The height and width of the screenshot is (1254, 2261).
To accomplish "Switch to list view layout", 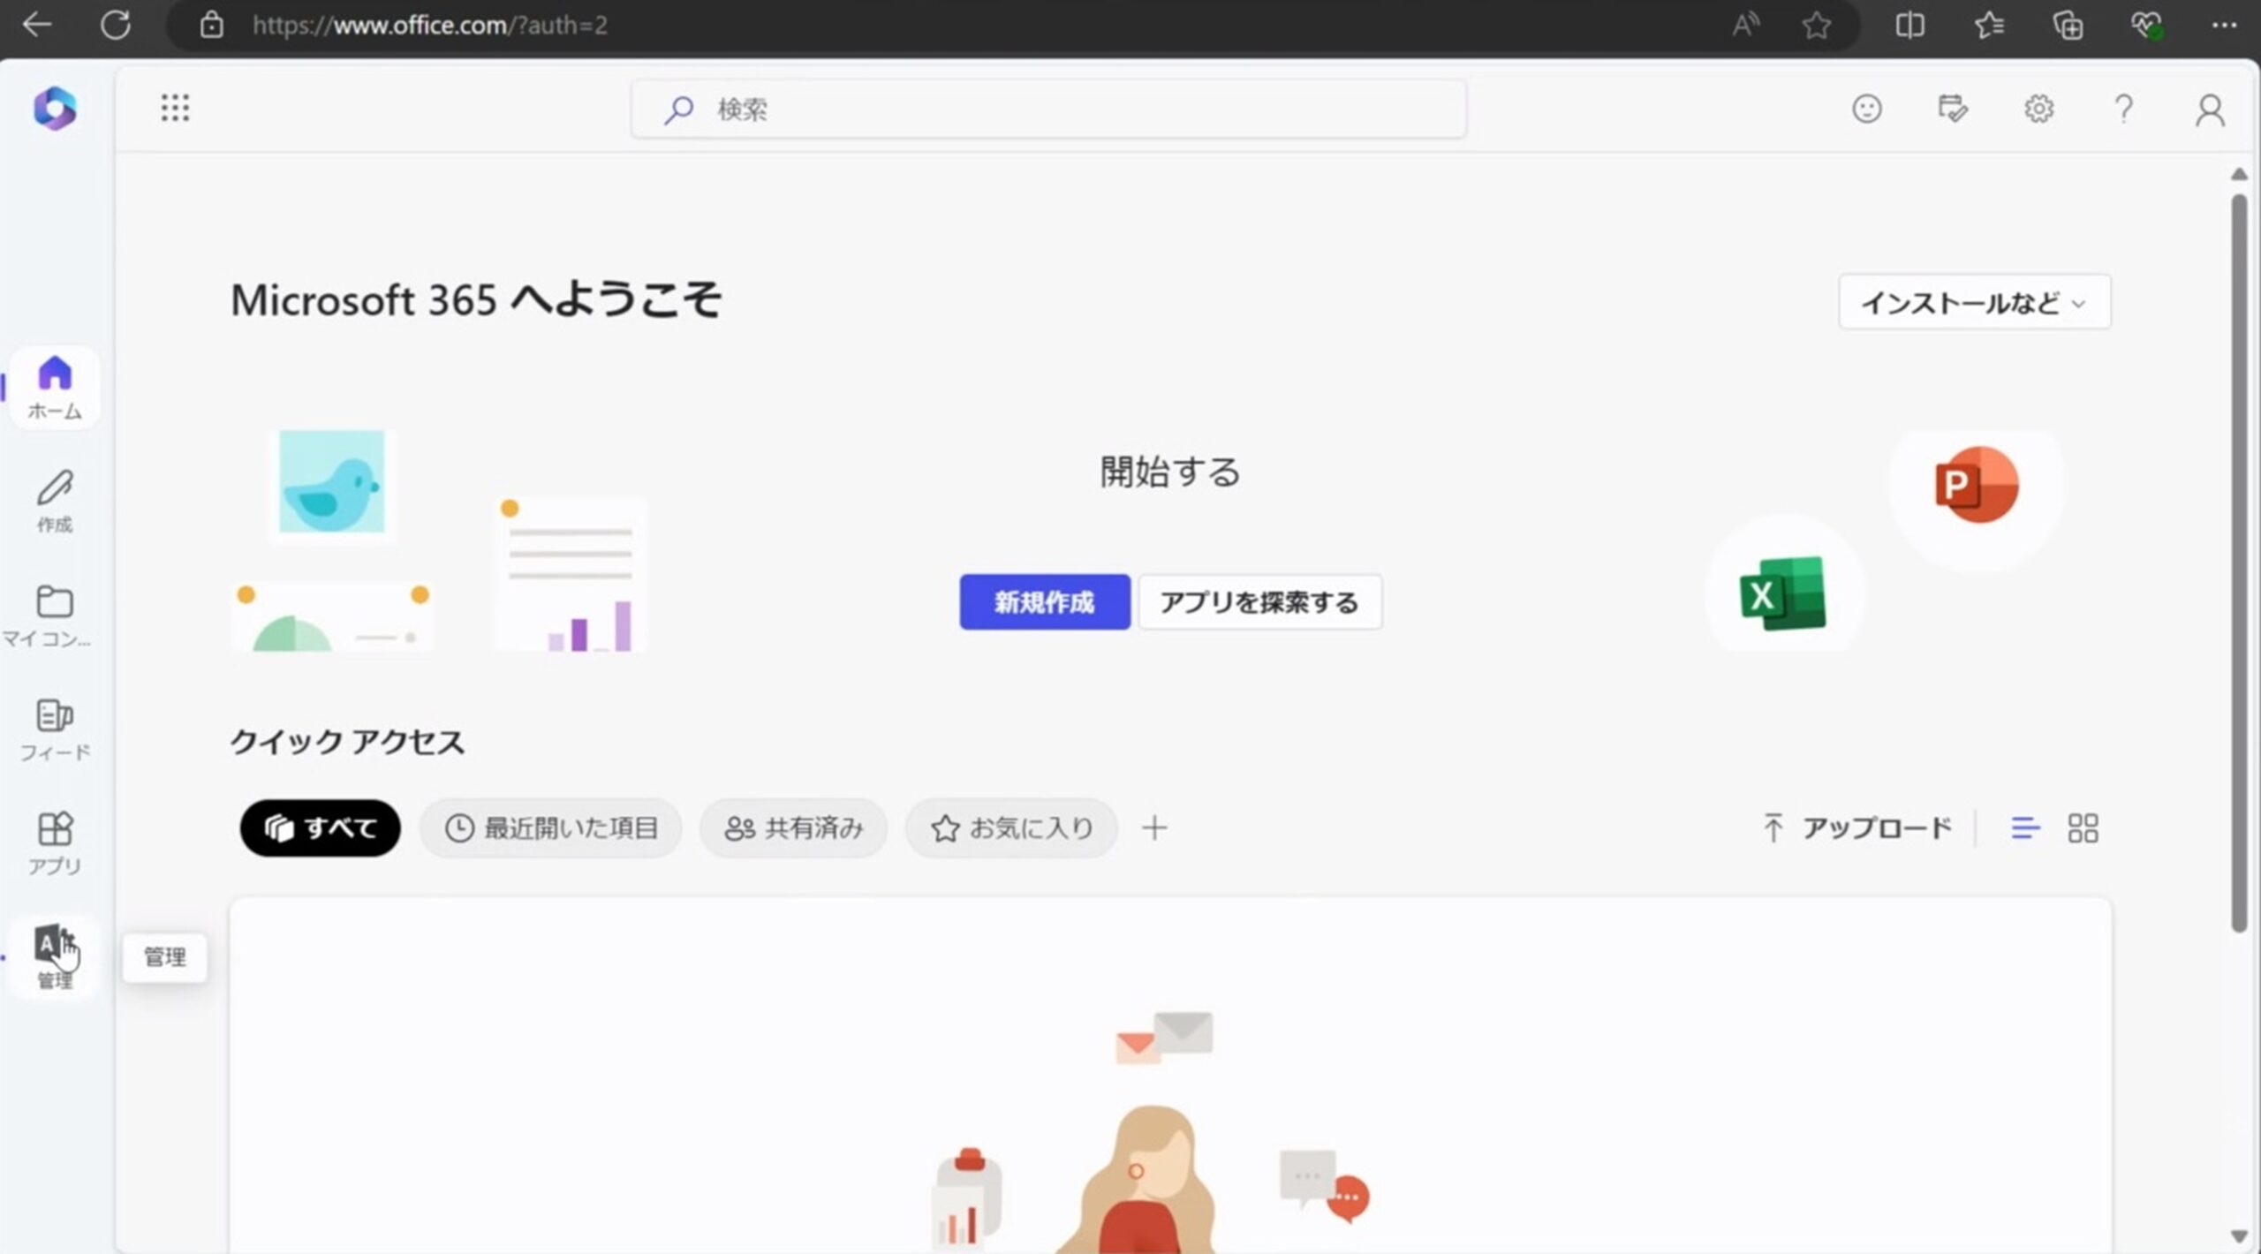I will pyautogui.click(x=2025, y=827).
